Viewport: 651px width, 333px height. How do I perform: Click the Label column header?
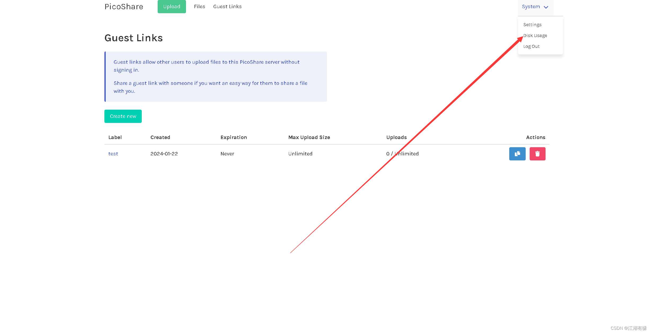pos(115,137)
